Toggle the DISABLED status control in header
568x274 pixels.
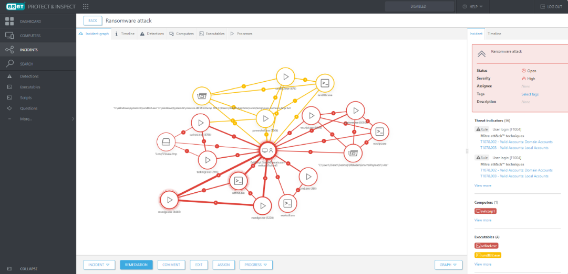pos(418,6)
